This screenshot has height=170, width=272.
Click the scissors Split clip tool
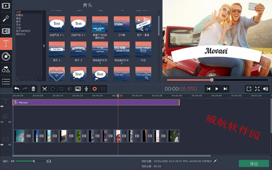coord(44,89)
